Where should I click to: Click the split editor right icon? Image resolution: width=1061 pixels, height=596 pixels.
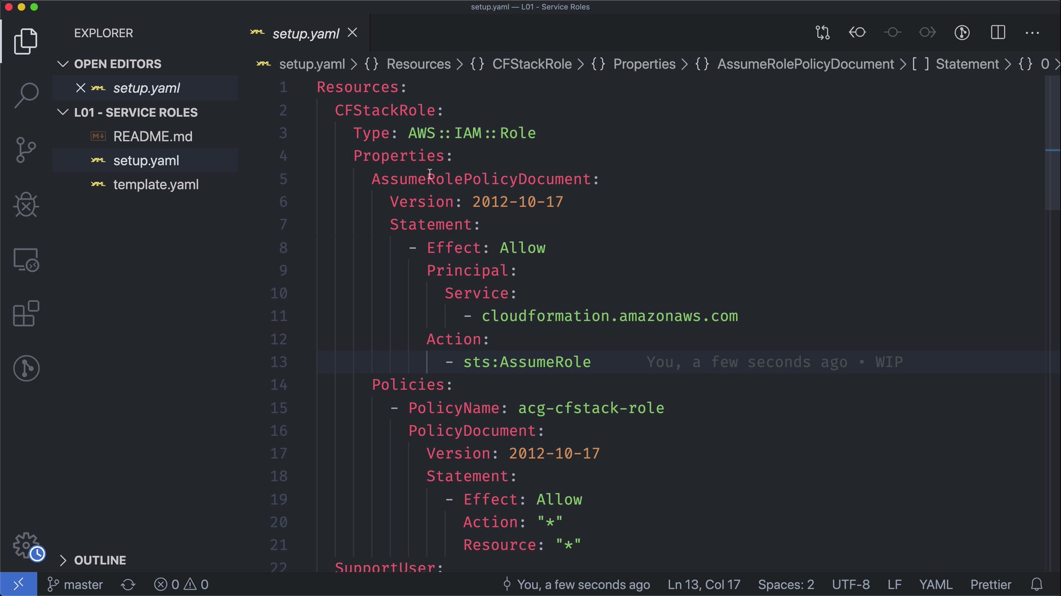pyautogui.click(x=998, y=33)
